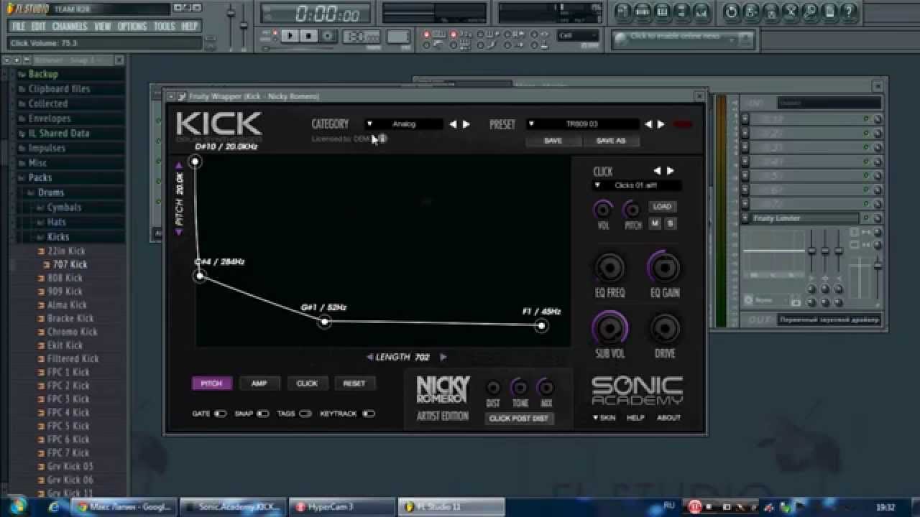This screenshot has height=517, width=920.
Task: Click the SUB VOL knob
Action: pos(609,328)
